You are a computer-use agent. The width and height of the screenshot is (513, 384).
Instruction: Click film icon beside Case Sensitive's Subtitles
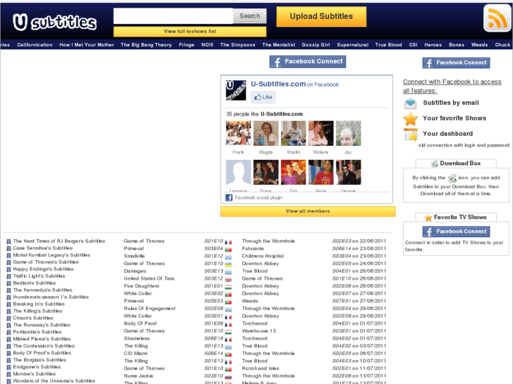point(8,249)
